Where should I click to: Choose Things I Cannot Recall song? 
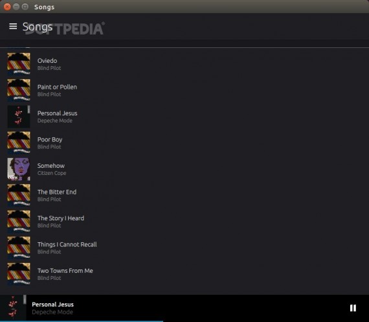click(x=184, y=247)
